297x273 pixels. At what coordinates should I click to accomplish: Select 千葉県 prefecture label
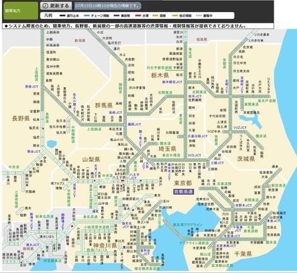243,254
